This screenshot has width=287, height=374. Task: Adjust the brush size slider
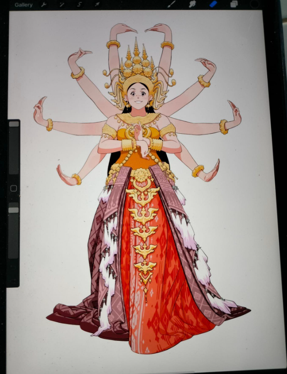coord(14,148)
